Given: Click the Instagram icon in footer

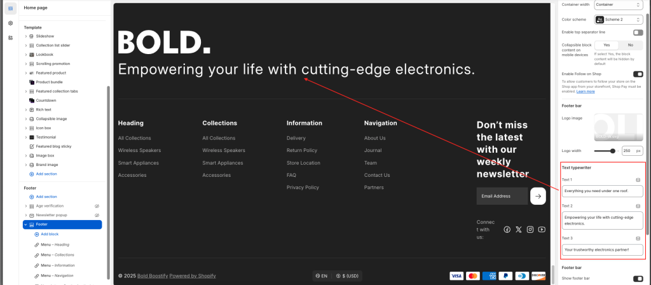Looking at the screenshot, I should pyautogui.click(x=530, y=229).
